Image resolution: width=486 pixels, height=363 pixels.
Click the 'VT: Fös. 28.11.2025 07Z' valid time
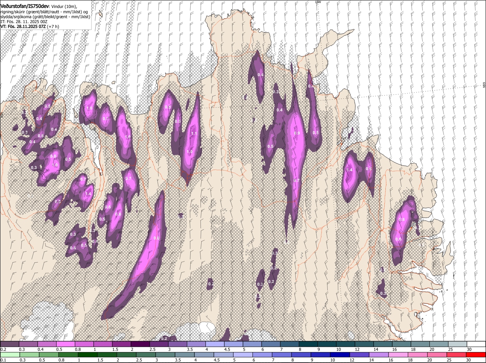(x=23, y=27)
